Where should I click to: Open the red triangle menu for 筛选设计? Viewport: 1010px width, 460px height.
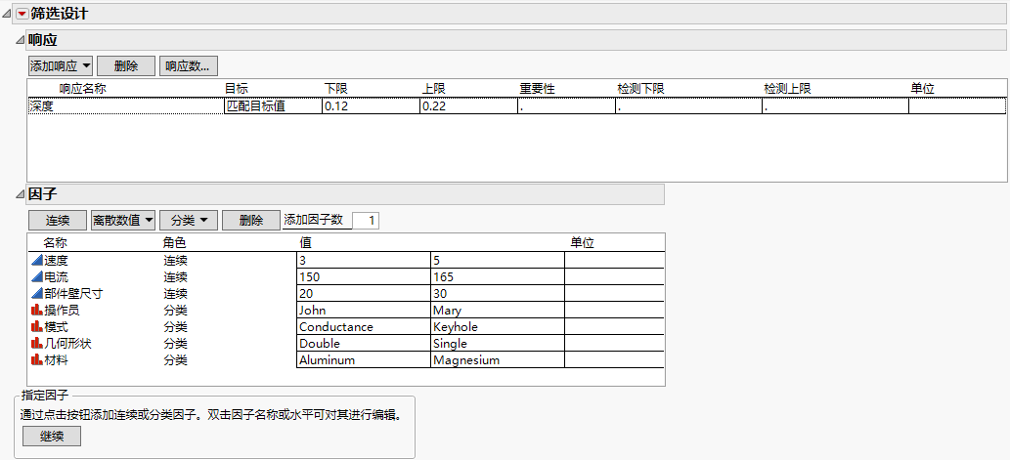click(x=22, y=14)
